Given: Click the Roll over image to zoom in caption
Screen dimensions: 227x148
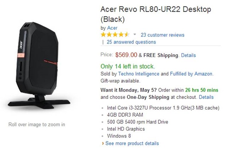Looking at the screenshot, I should coord(37,124).
